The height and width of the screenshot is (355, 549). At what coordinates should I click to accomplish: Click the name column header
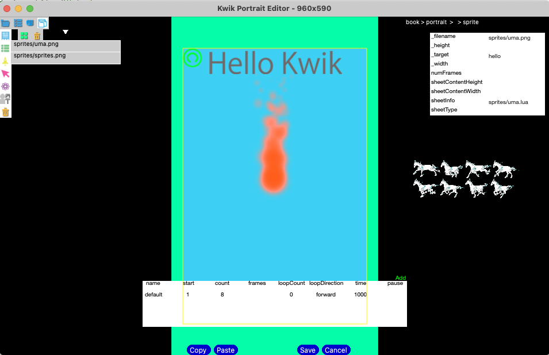coord(153,283)
